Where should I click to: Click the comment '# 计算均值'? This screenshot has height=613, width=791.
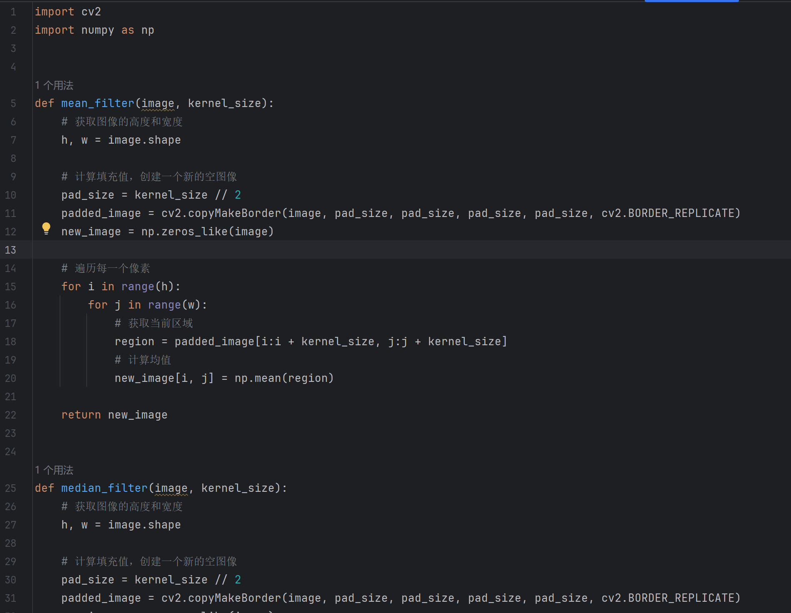pos(143,360)
